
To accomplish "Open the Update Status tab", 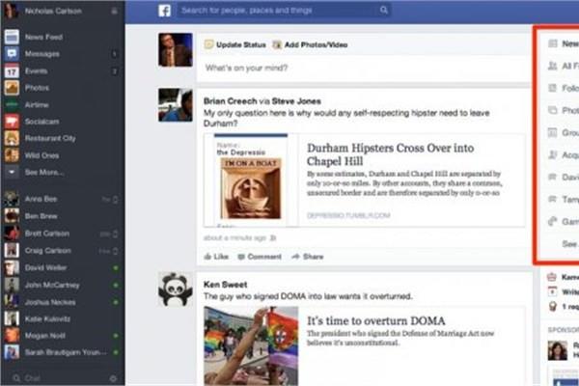I will tap(235, 44).
